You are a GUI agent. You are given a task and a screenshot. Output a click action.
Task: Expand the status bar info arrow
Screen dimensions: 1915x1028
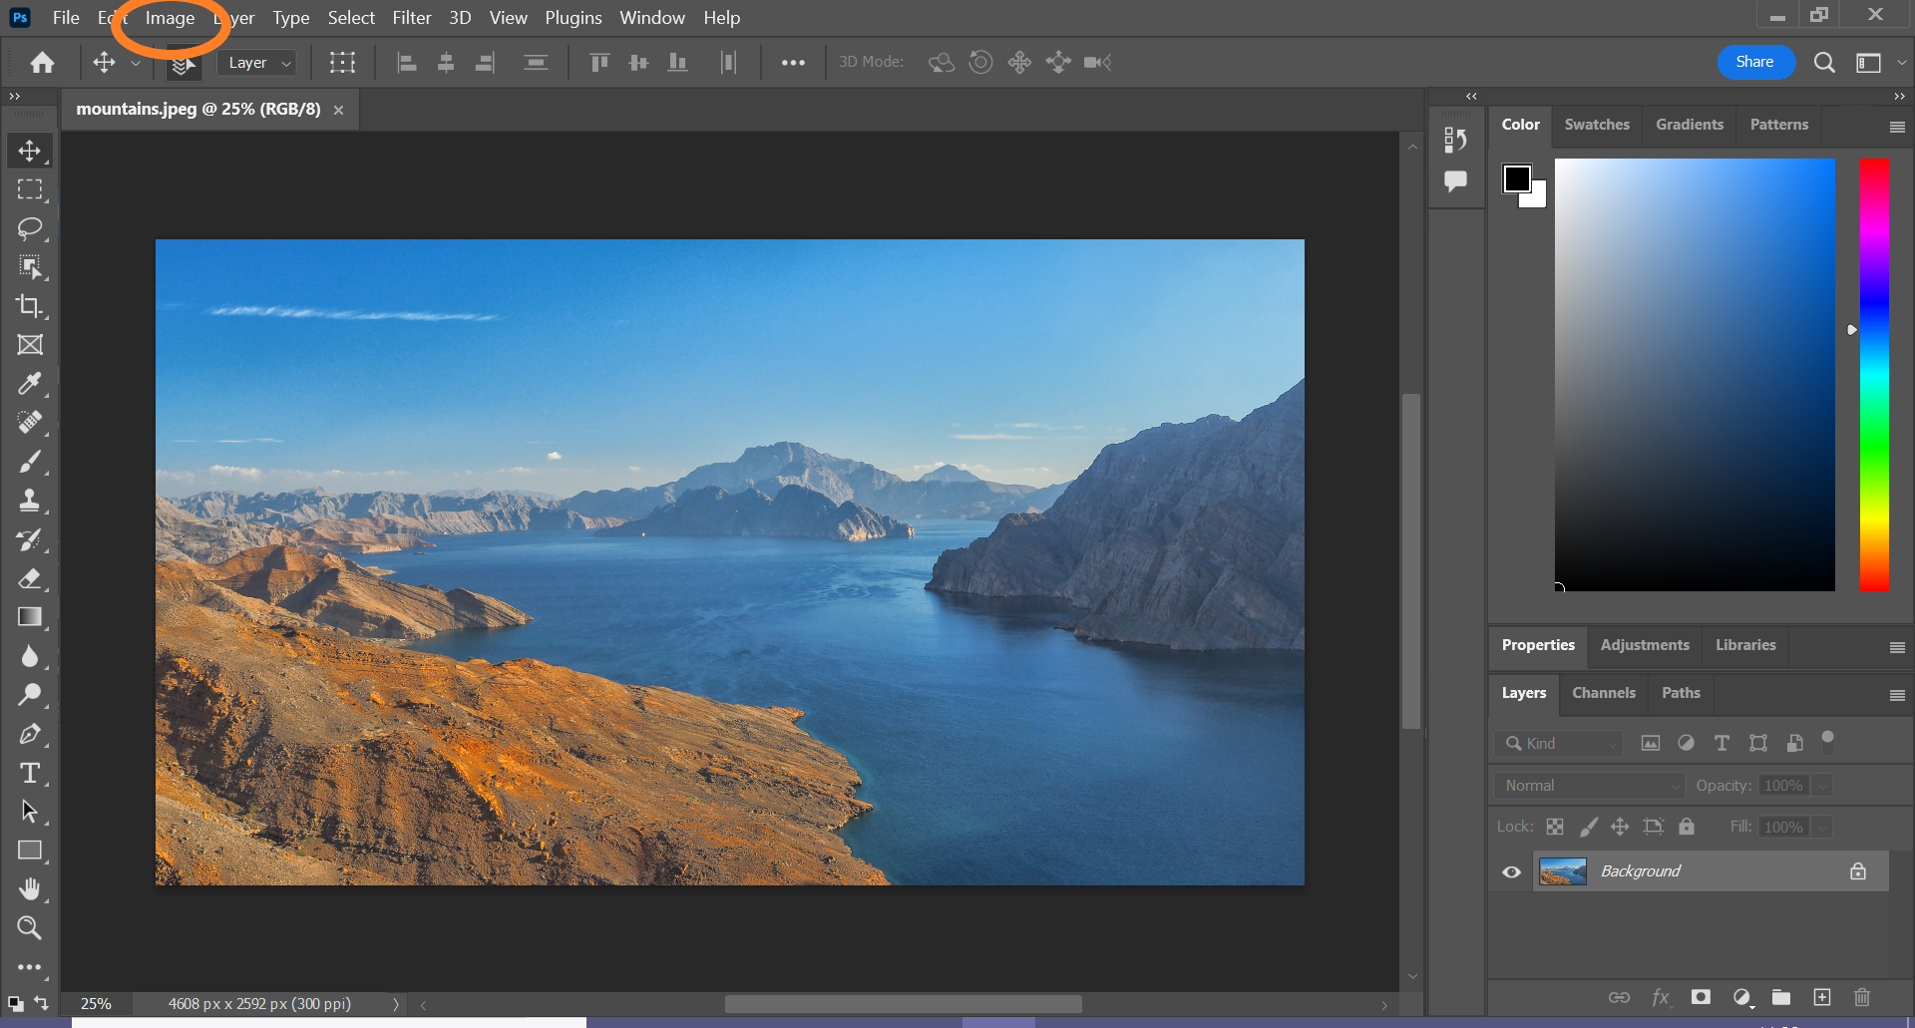click(396, 1004)
